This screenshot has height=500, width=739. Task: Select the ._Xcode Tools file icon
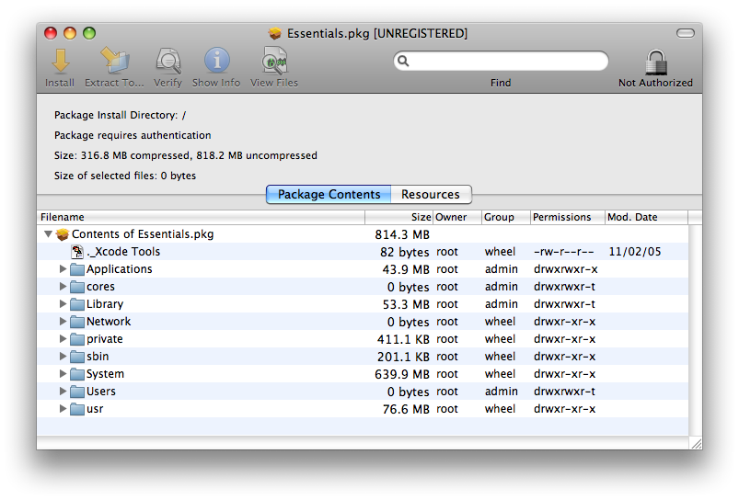point(77,252)
